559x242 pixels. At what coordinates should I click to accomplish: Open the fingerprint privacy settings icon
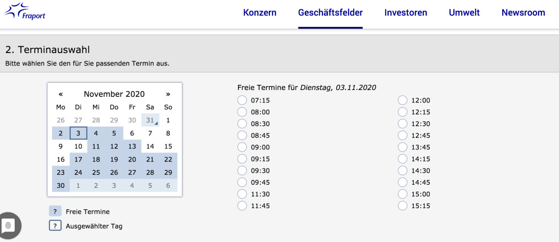[x=9, y=225]
